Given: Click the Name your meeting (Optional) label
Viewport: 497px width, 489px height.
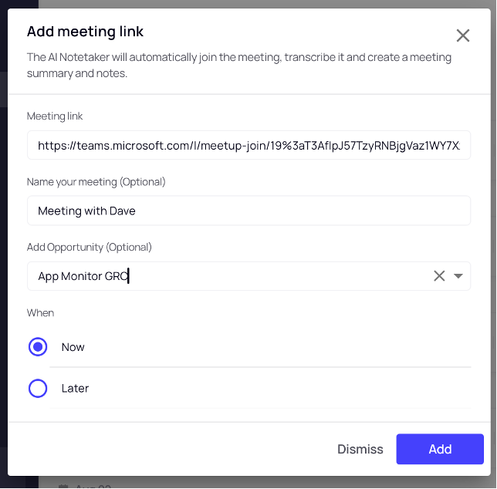Looking at the screenshot, I should pos(96,182).
